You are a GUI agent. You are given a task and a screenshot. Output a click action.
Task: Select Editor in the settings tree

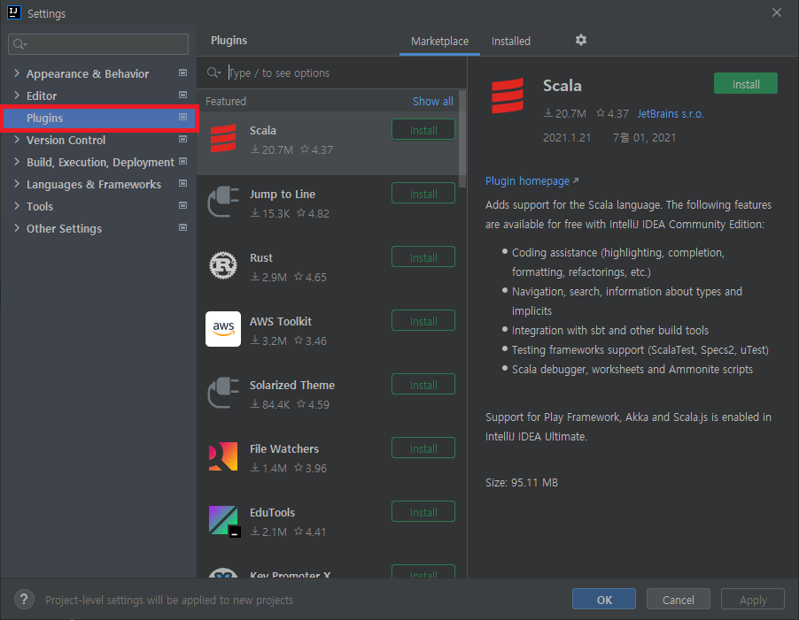42,96
